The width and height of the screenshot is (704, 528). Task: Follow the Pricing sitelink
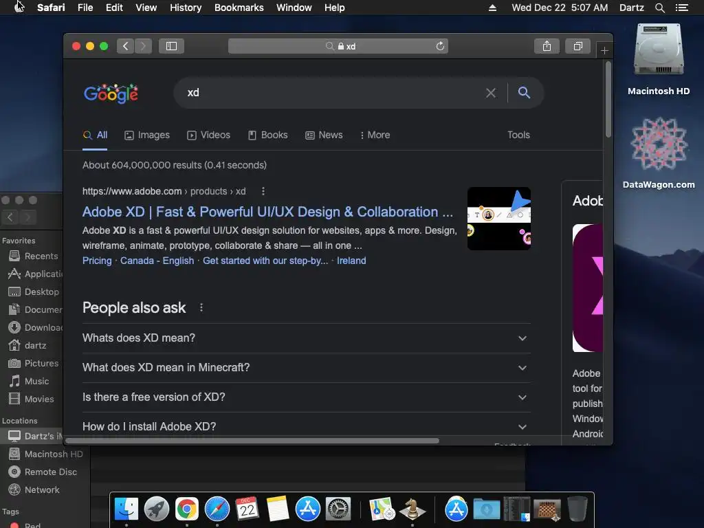point(97,261)
